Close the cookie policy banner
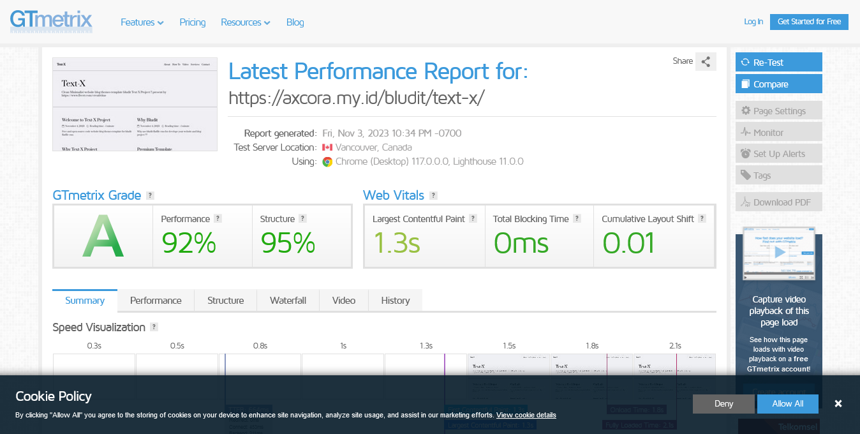The width and height of the screenshot is (860, 434). click(838, 403)
